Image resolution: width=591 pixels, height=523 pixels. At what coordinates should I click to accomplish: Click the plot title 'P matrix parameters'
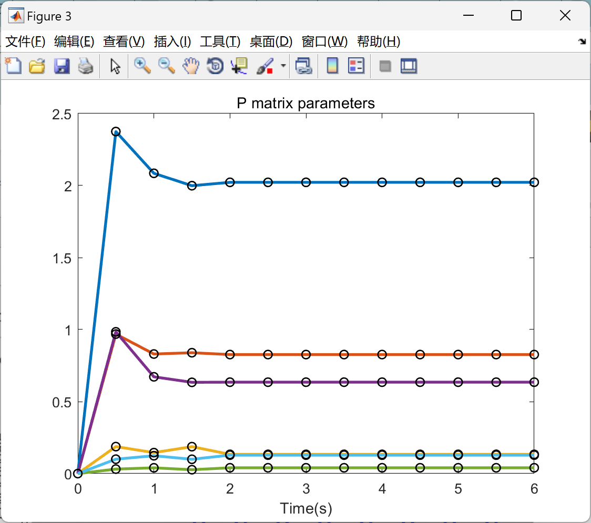(305, 103)
